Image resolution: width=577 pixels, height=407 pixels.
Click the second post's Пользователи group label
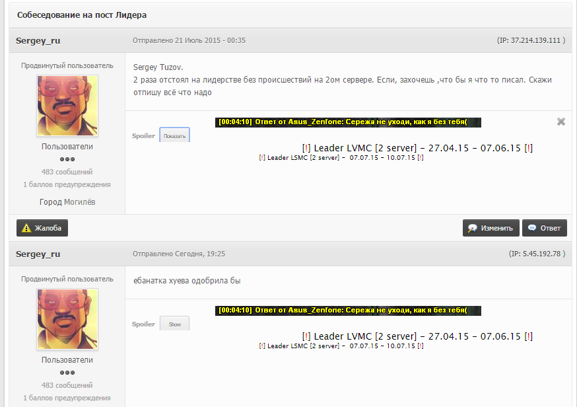point(67,360)
